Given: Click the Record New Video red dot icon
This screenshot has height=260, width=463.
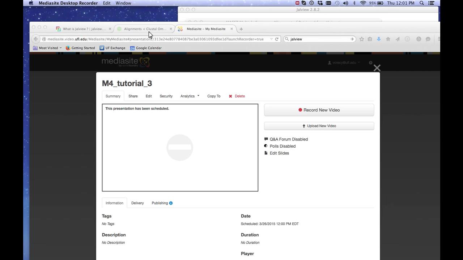Looking at the screenshot, I should click(300, 110).
